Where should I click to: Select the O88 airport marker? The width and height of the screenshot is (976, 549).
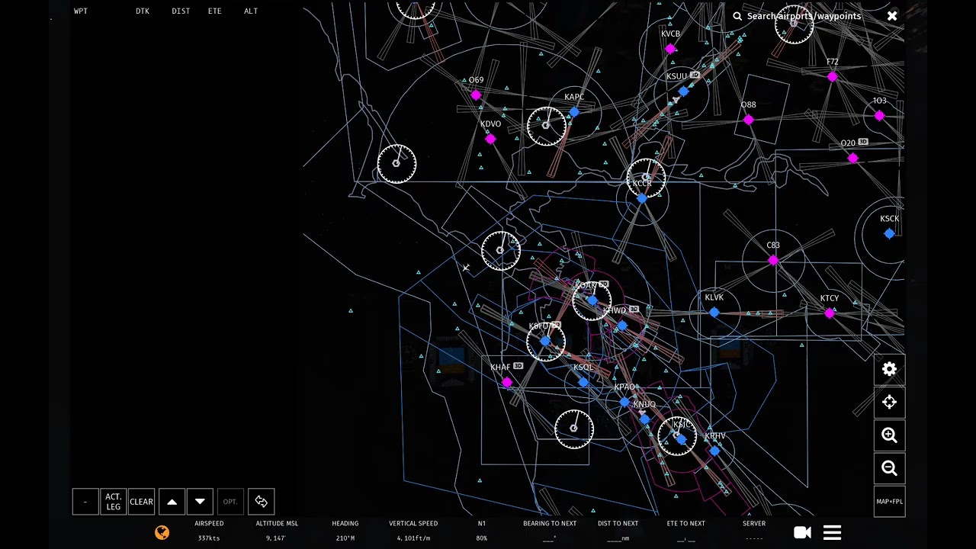748,120
